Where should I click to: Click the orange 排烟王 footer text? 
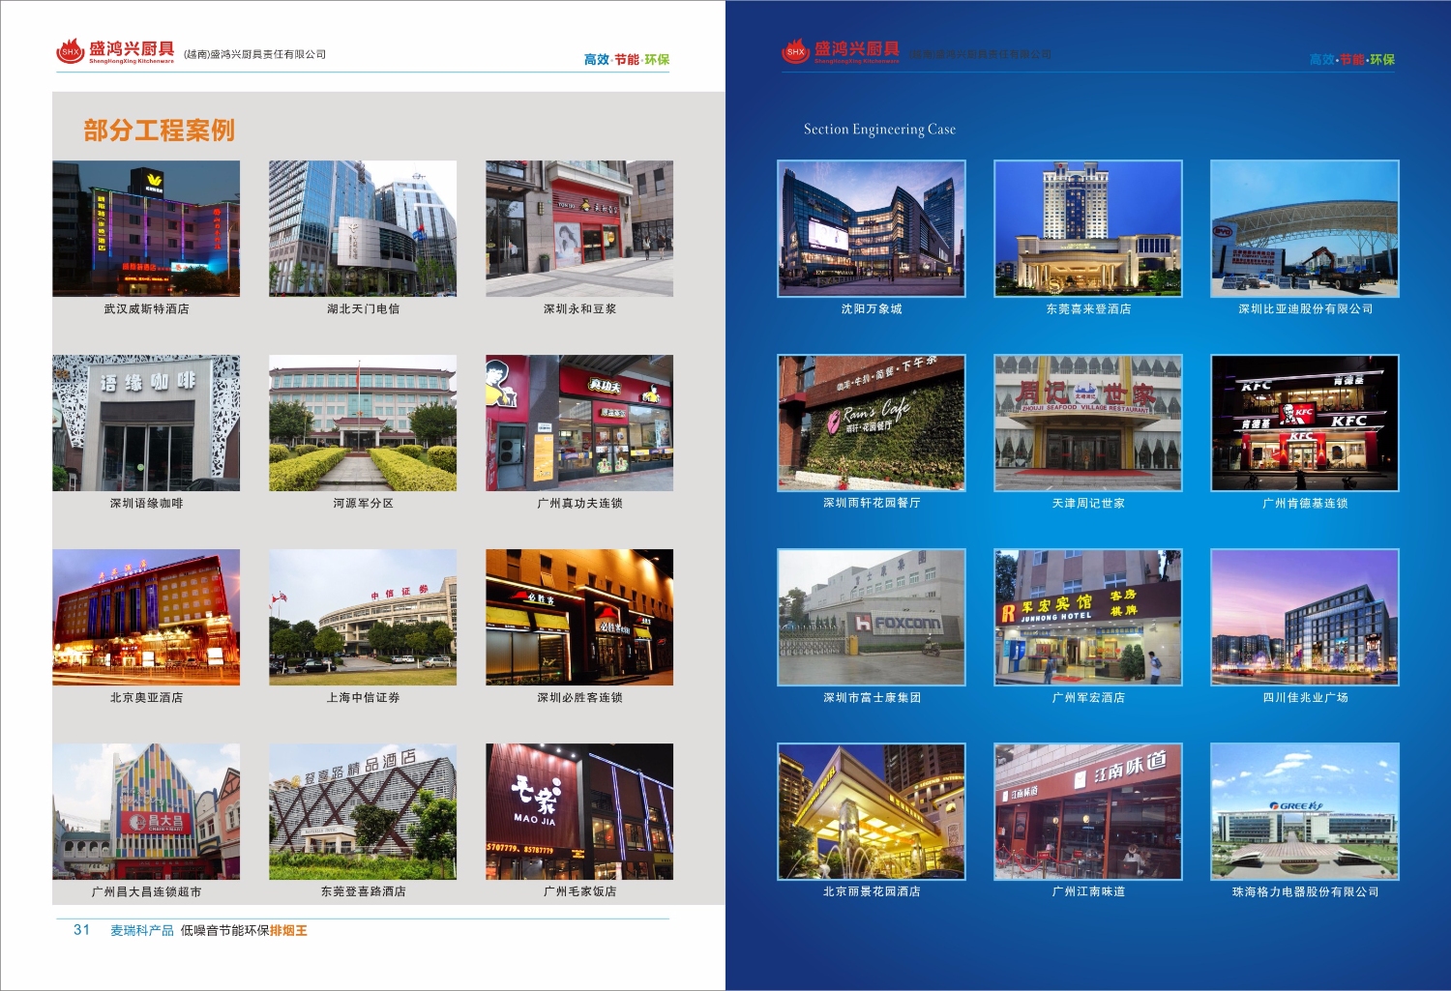(288, 931)
